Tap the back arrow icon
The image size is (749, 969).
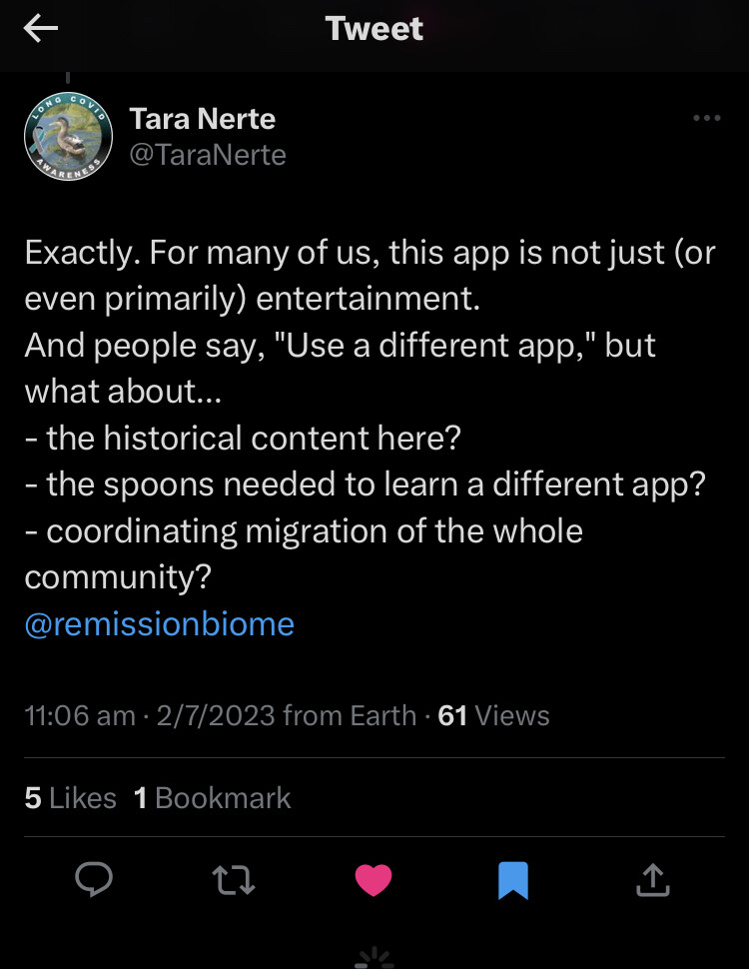41,30
